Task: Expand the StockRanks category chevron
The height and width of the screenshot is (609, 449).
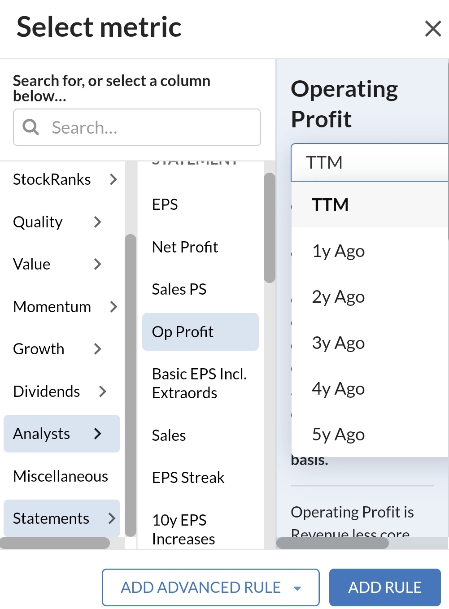Action: 113,179
